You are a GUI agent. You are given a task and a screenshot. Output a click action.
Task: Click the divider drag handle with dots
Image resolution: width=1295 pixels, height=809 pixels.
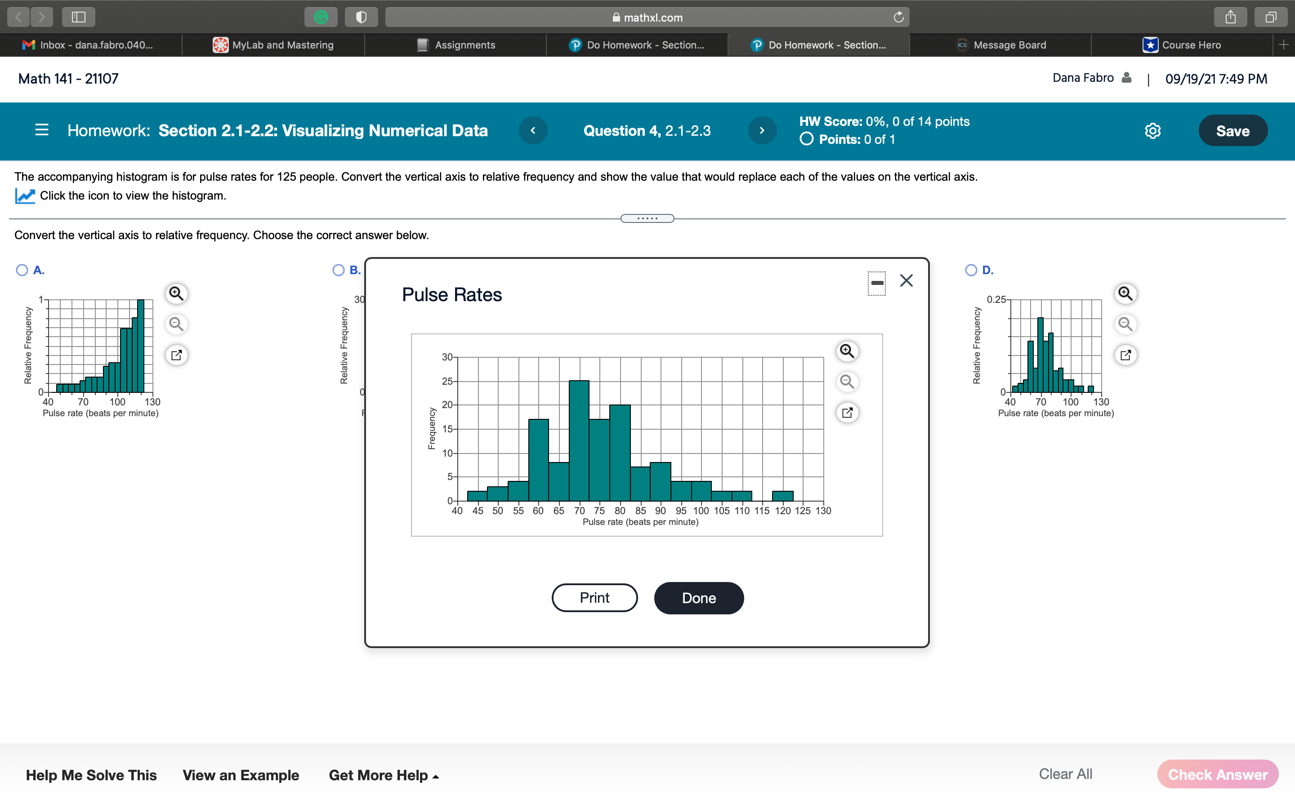647,218
